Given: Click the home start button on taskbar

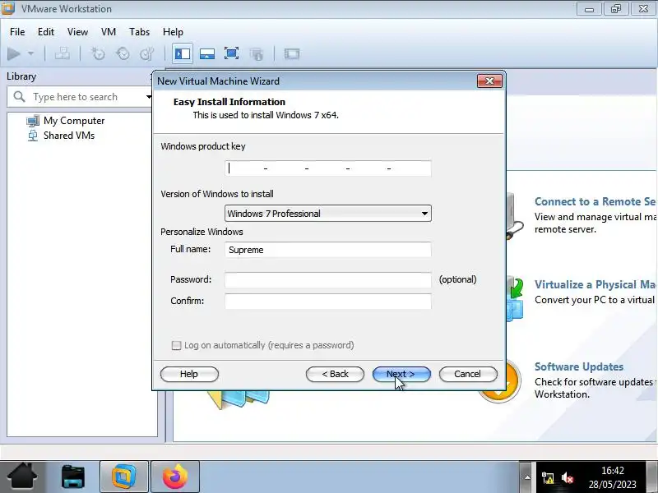Looking at the screenshot, I should pyautogui.click(x=23, y=477).
